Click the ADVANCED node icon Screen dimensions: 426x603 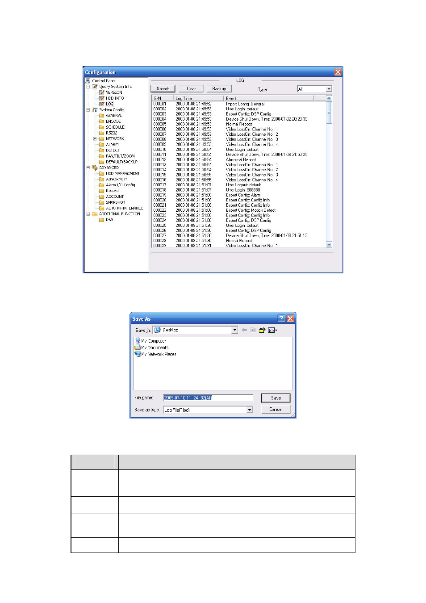click(95, 168)
